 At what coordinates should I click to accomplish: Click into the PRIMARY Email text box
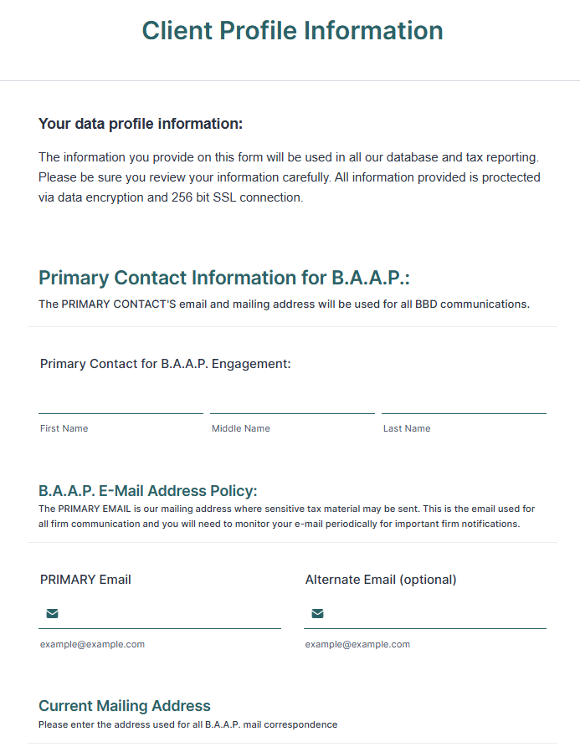coord(171,614)
